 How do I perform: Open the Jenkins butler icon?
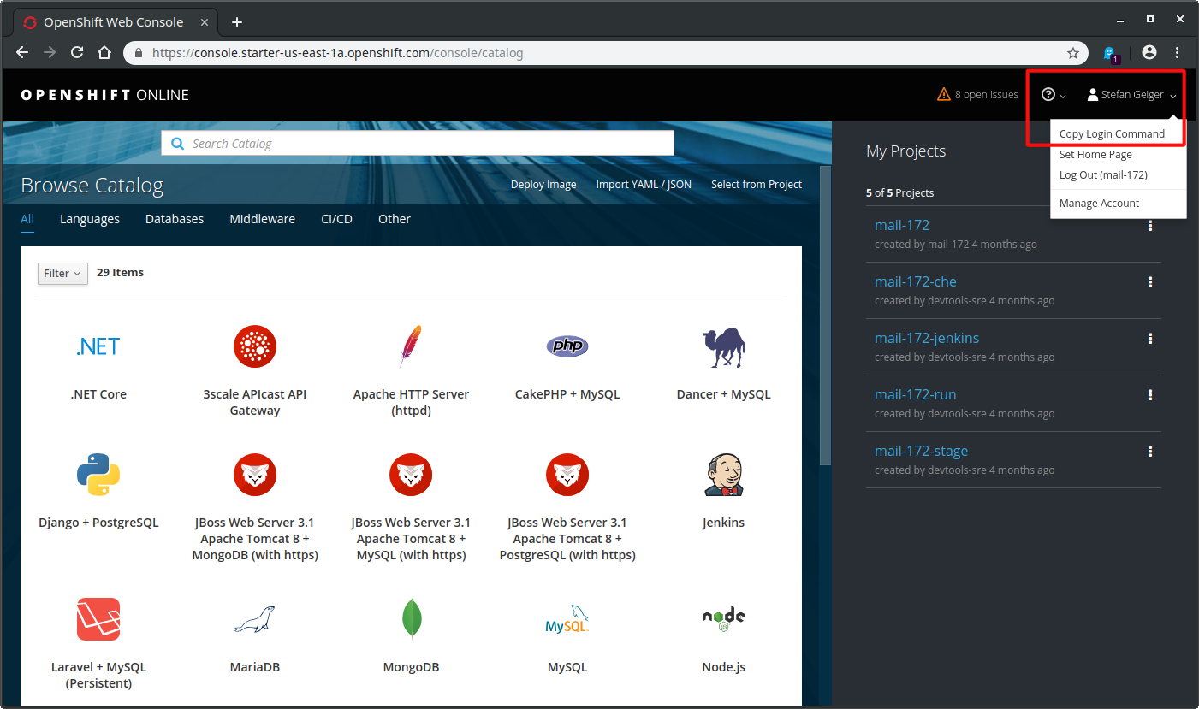click(x=723, y=475)
